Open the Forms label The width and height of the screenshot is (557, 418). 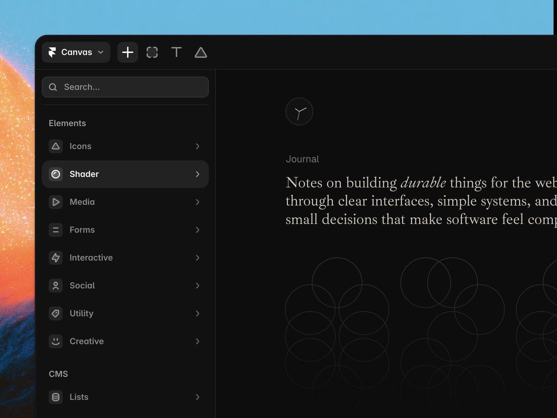point(82,230)
